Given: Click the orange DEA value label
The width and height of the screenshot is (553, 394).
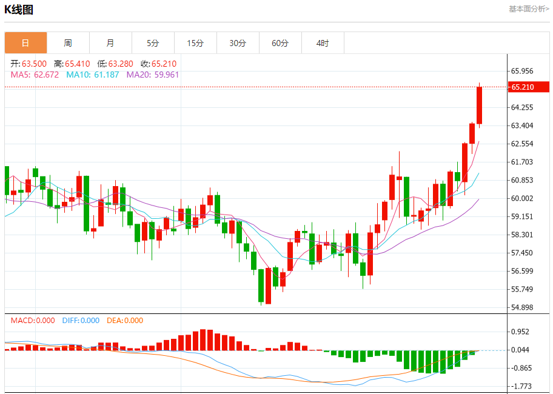Looking at the screenshot, I should click(x=125, y=321).
